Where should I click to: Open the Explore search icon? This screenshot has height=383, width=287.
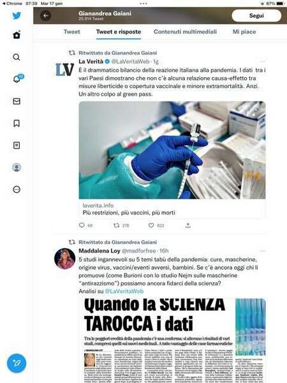click(x=17, y=57)
